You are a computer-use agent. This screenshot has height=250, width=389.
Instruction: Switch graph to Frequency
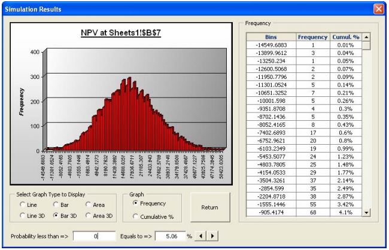coord(150,203)
